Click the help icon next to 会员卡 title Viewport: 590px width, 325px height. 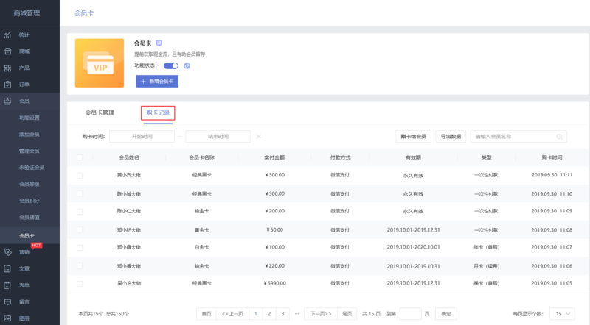point(159,43)
